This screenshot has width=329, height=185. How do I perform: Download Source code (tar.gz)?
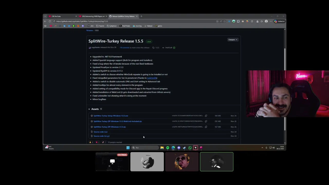[x=102, y=136]
